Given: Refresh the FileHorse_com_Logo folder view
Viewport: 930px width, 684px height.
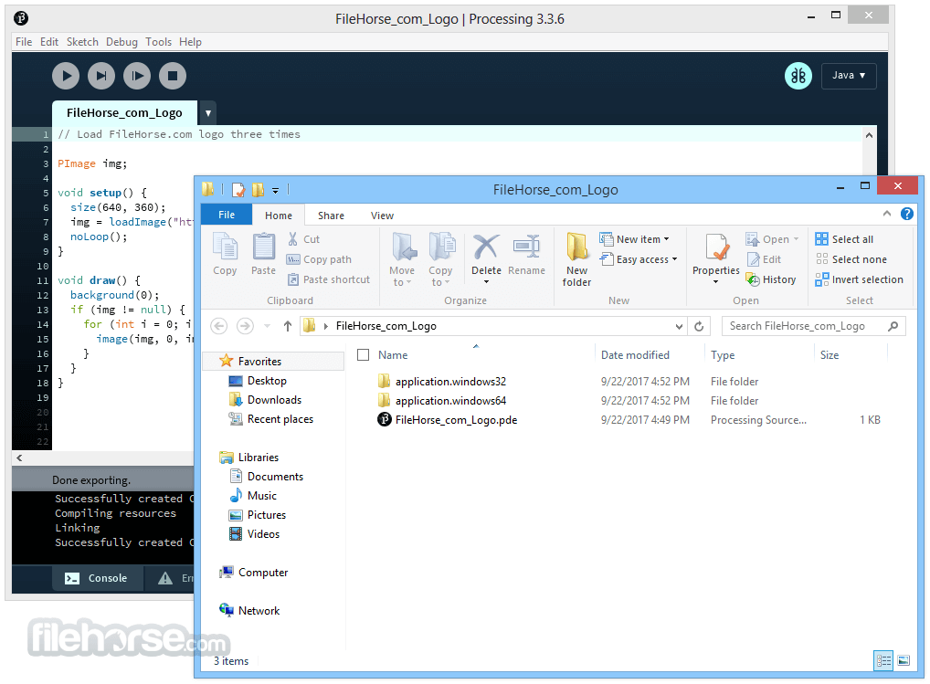Looking at the screenshot, I should pyautogui.click(x=699, y=325).
